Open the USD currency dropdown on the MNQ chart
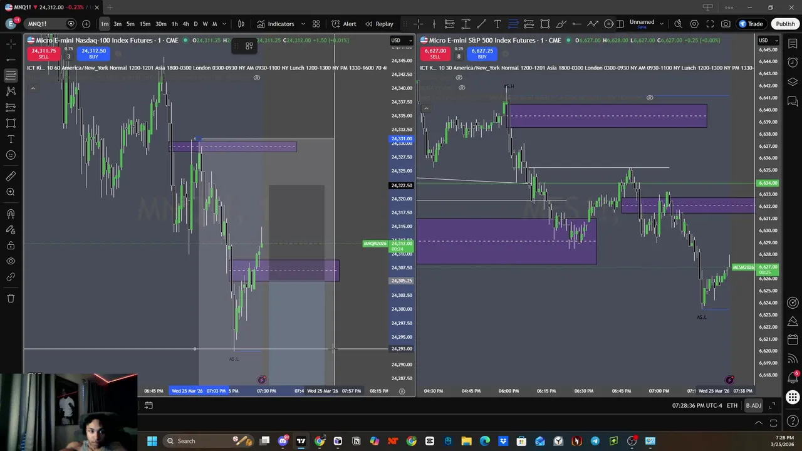Viewport: 802px width, 451px height. pos(402,41)
